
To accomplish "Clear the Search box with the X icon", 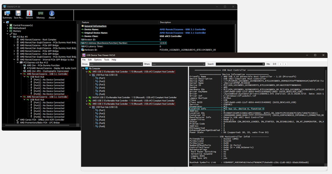I will 263,64.
